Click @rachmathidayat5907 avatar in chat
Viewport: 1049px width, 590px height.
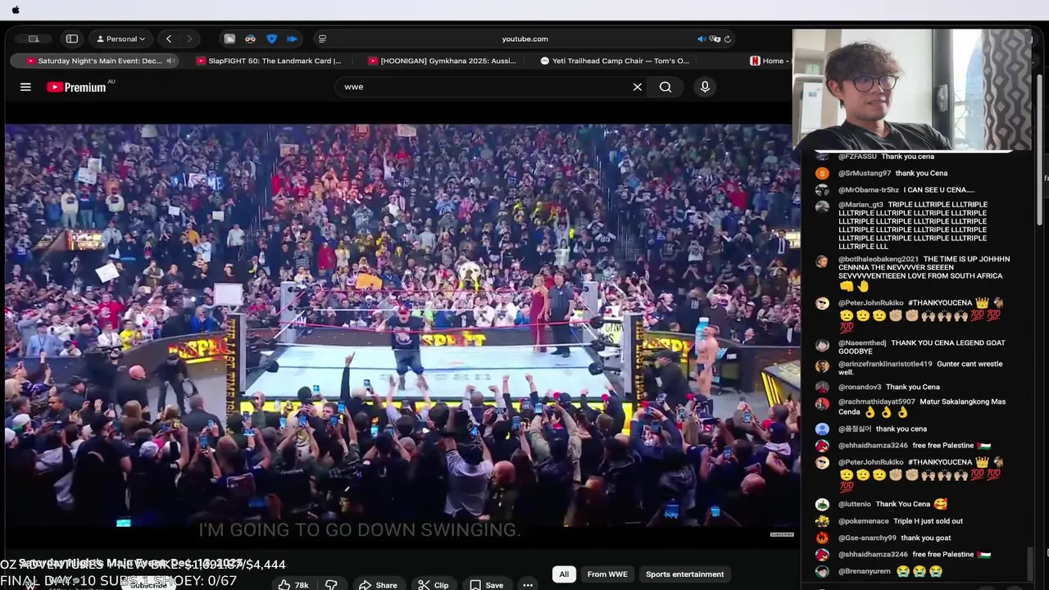822,404
